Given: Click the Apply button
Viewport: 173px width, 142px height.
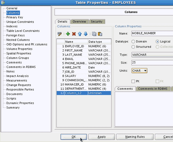Looking at the screenshot, I should (x=101, y=137).
